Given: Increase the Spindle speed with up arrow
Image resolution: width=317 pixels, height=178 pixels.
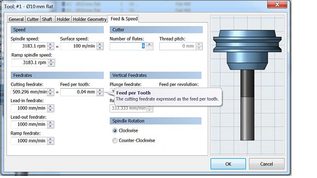Looking at the screenshot, I should 51,44.
